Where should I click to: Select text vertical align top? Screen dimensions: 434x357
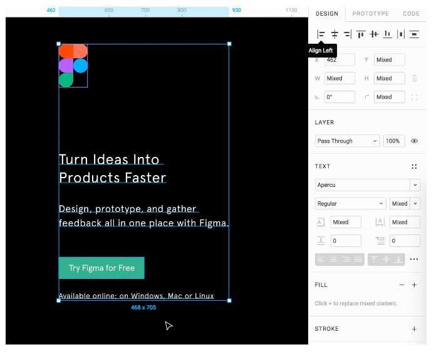[374, 259]
